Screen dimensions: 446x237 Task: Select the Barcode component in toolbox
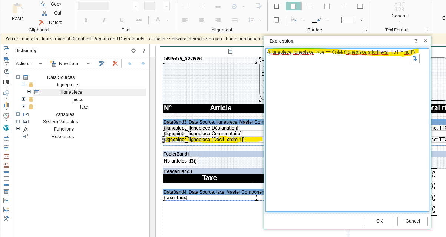click(x=6, y=82)
